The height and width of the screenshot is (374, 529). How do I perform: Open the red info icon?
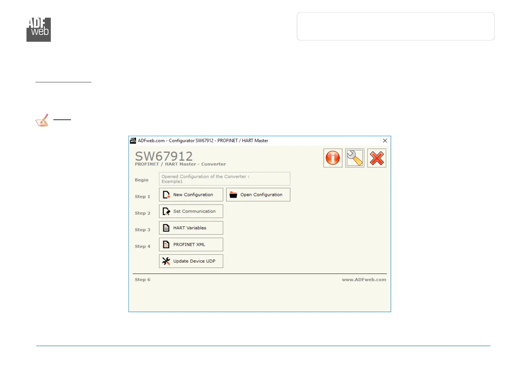(333, 158)
